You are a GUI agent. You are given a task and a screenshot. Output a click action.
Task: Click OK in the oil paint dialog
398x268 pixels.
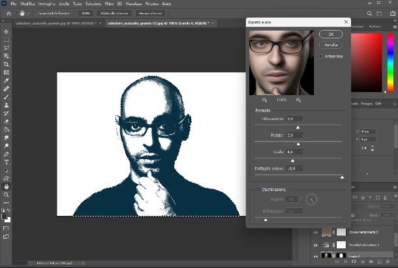(331, 34)
